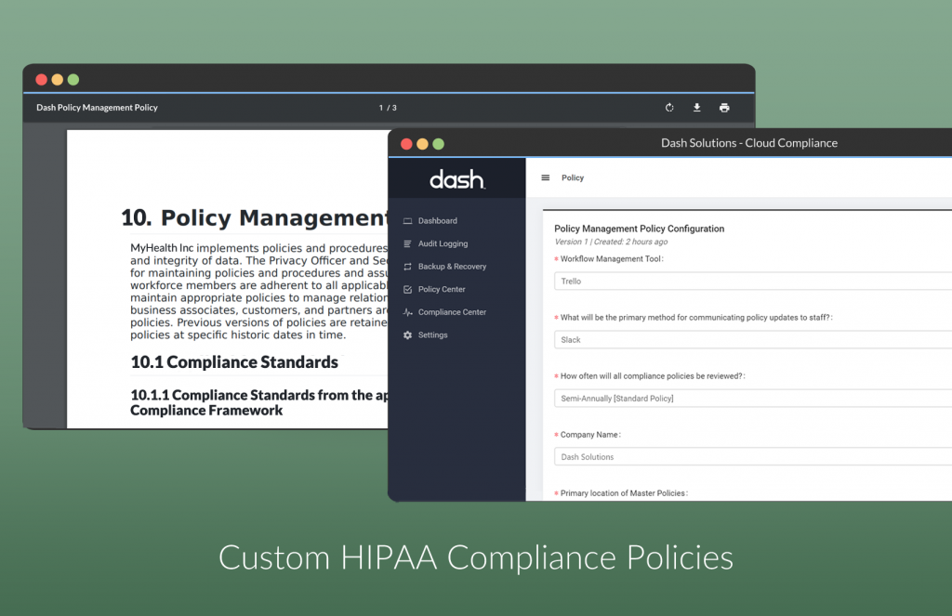Viewport: 952px width, 616px height.
Task: Close the Dash Policy Management Policy window
Action: point(41,80)
